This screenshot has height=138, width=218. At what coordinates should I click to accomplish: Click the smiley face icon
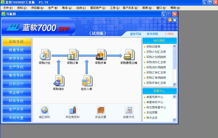170,20
